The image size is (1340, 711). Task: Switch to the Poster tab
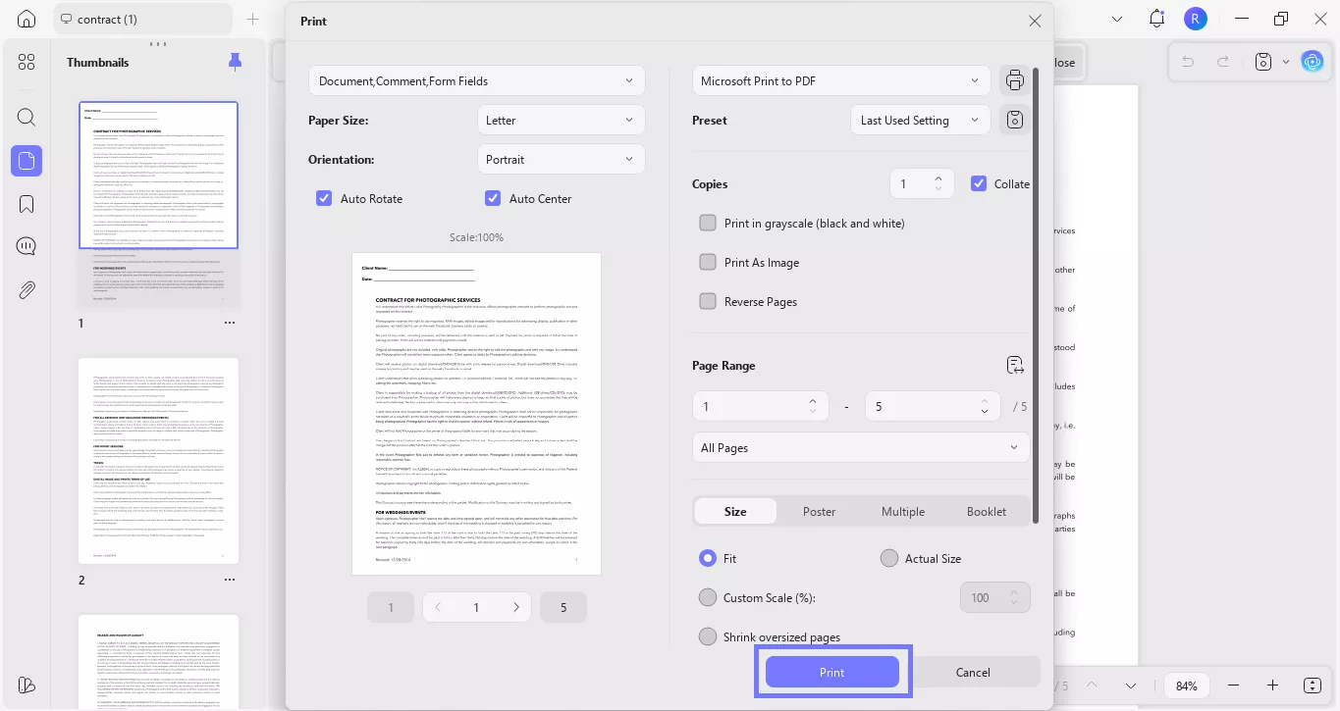[819, 511]
